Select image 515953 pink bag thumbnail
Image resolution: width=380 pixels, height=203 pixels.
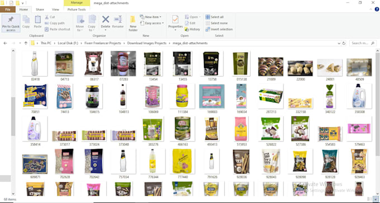click(241, 129)
